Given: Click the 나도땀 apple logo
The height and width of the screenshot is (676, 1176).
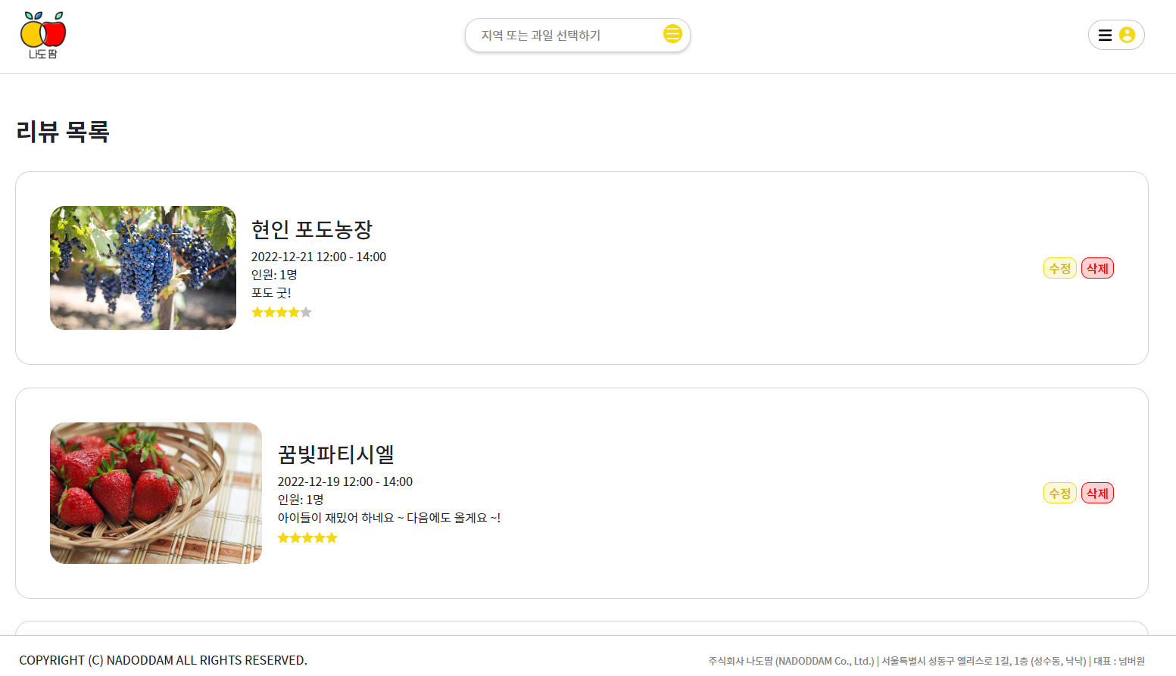Looking at the screenshot, I should point(42,33).
